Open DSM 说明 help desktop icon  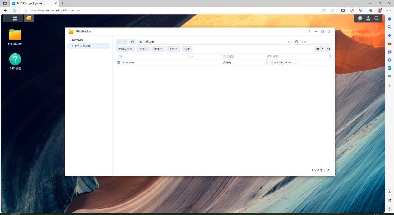15,59
